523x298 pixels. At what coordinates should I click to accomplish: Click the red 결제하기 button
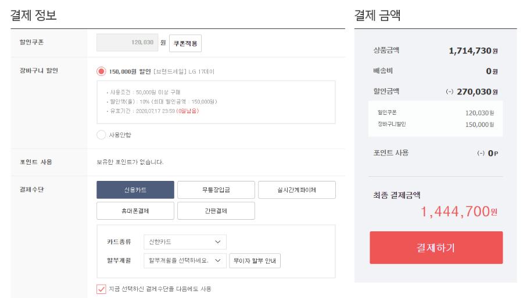click(436, 248)
